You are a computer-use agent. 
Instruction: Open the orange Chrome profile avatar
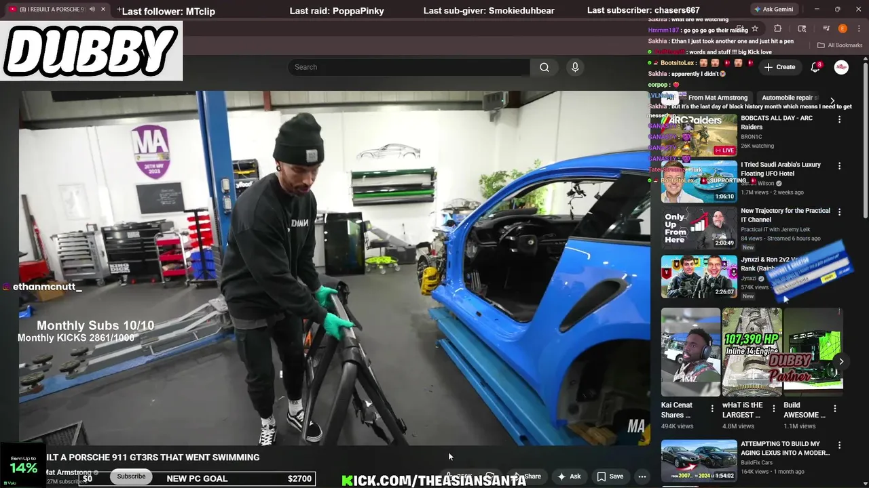pos(843,28)
